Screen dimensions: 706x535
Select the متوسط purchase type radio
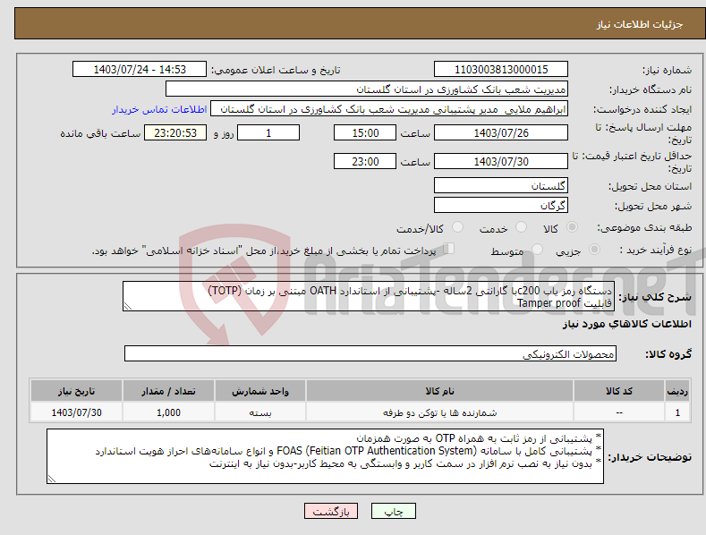pyautogui.click(x=537, y=249)
